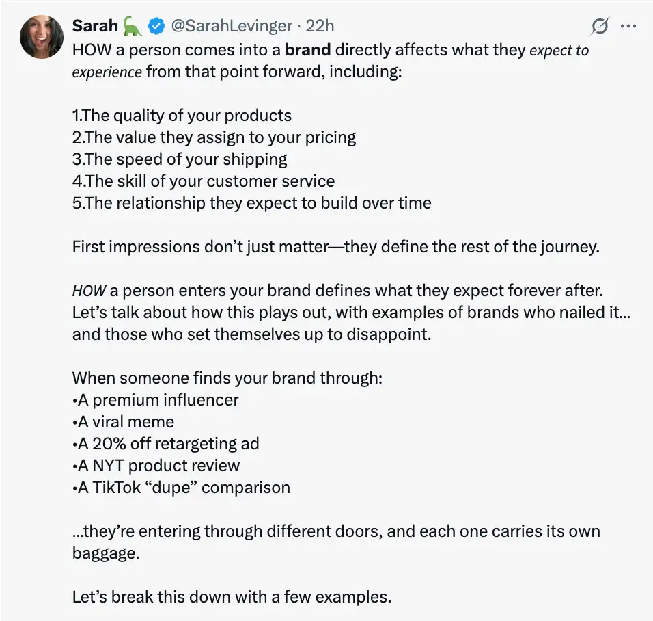Click the A viral meme bullet

pyautogui.click(x=123, y=422)
